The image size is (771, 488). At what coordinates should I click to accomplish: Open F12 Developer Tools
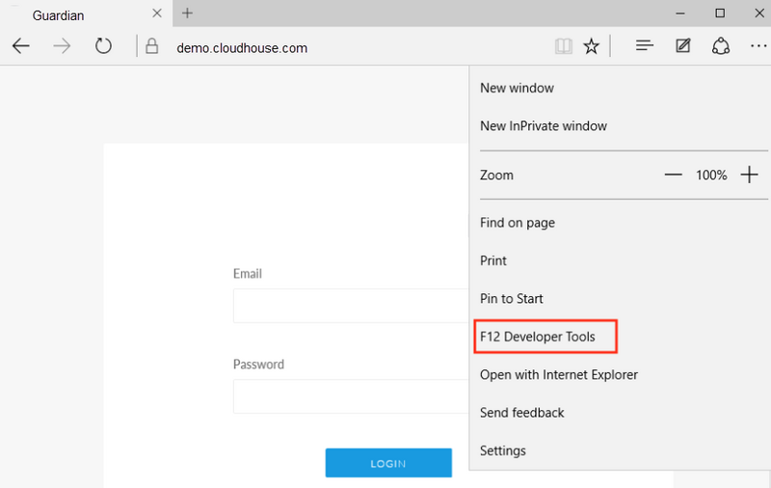(x=538, y=337)
